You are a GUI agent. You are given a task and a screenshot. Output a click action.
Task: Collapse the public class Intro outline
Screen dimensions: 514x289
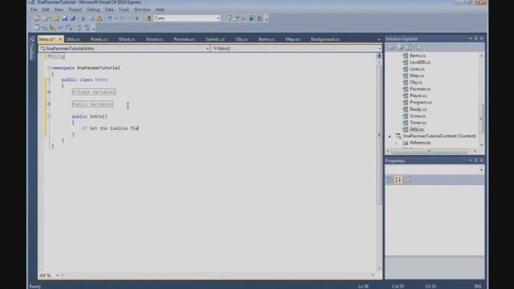(x=48, y=79)
